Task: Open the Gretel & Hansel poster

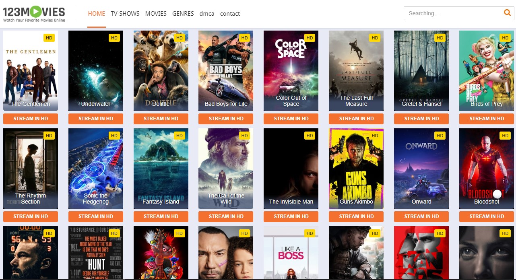Action: [x=421, y=71]
